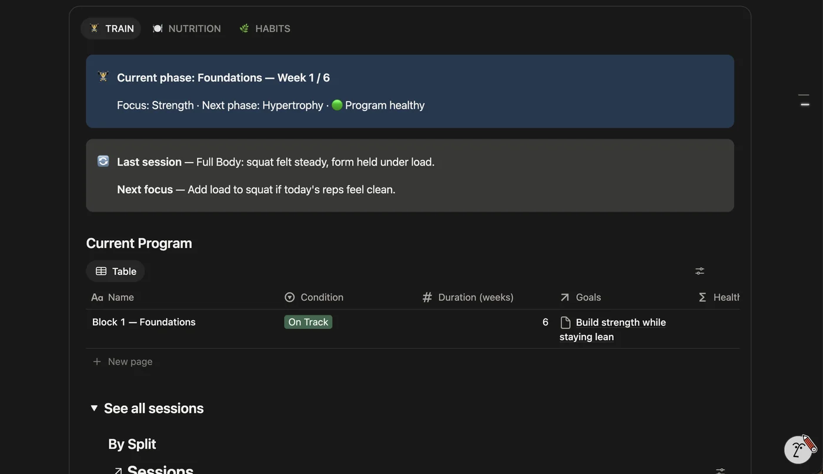Click the plus icon beside New page

(97, 361)
